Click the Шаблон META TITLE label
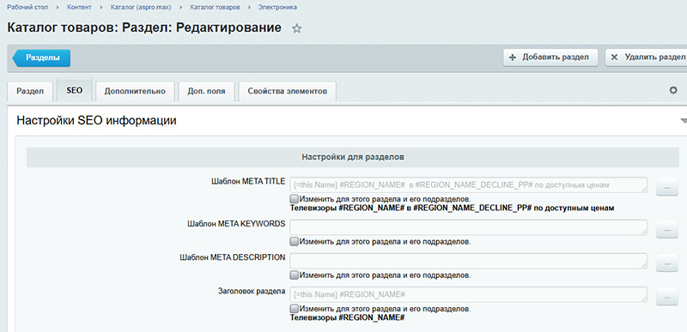Viewport: 687px width, 332px height. [248, 182]
